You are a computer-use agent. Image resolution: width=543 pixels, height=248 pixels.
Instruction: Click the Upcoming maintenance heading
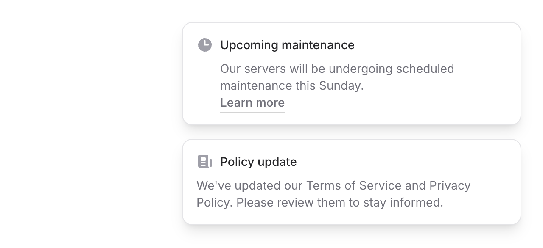(x=287, y=45)
